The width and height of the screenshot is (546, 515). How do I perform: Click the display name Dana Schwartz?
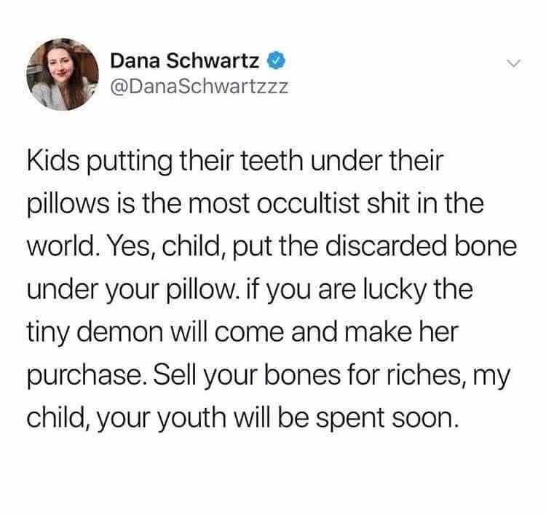185,60
